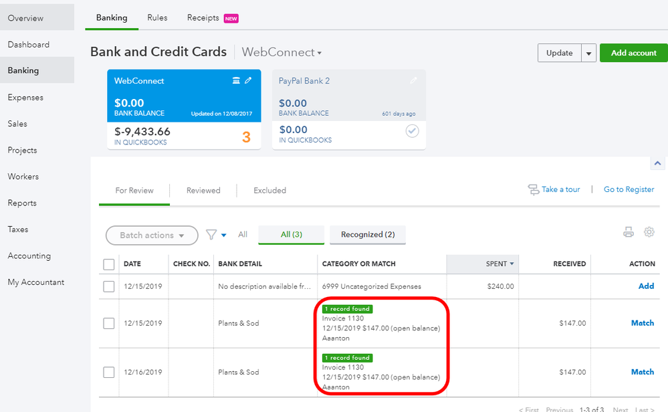The width and height of the screenshot is (668, 412).
Task: Print the transactions list
Action: point(629,232)
